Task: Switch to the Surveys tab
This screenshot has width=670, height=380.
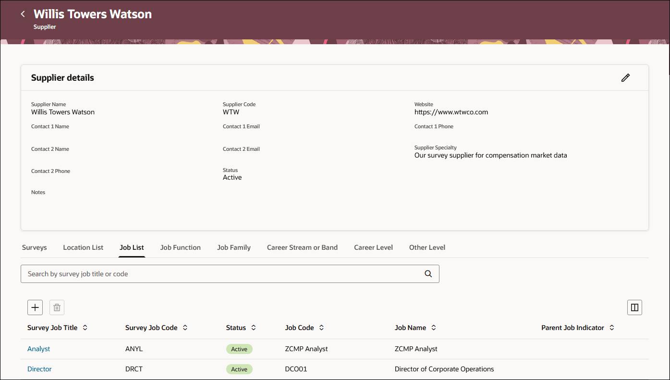Action: 34,247
